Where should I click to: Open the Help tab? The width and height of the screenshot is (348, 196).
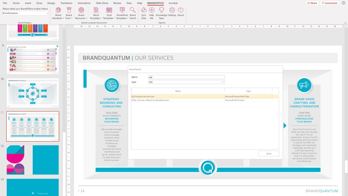(x=139, y=3)
